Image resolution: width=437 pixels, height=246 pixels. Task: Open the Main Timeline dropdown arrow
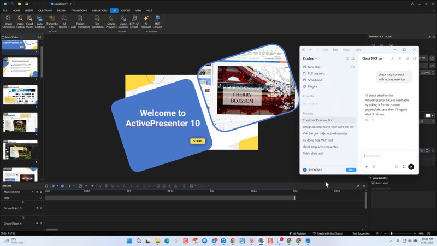tap(33, 192)
